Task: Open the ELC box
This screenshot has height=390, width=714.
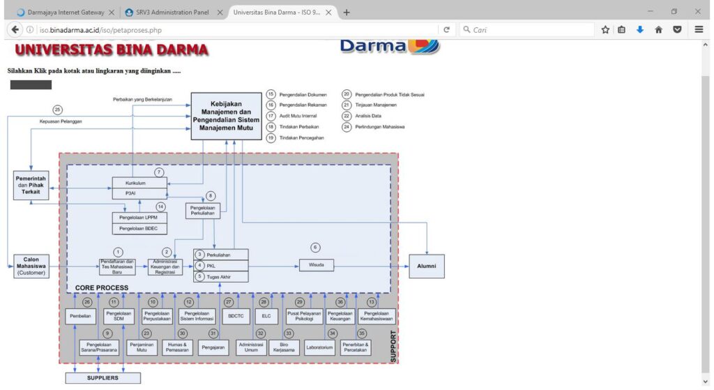Action: [x=266, y=316]
